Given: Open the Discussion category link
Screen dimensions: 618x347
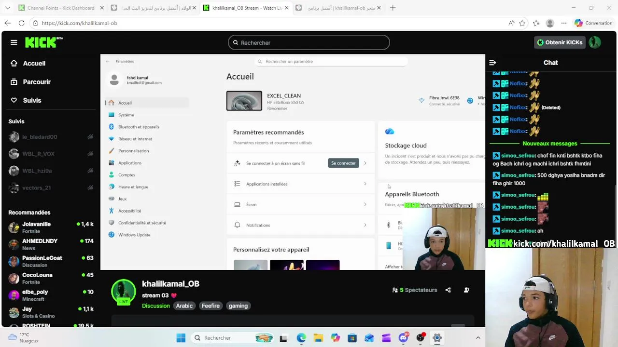Looking at the screenshot, I should pos(156,306).
